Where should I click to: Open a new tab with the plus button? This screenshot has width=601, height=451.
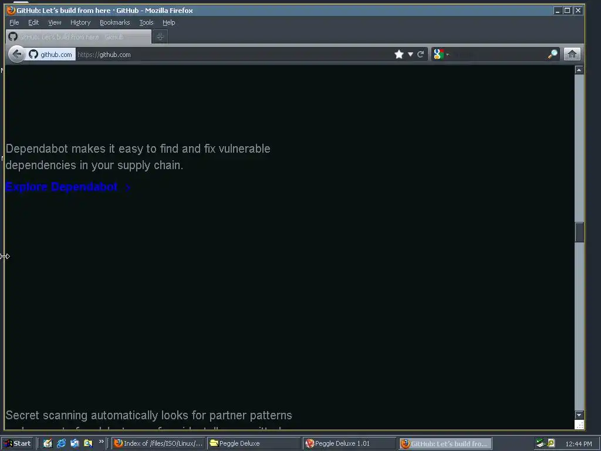coord(160,37)
